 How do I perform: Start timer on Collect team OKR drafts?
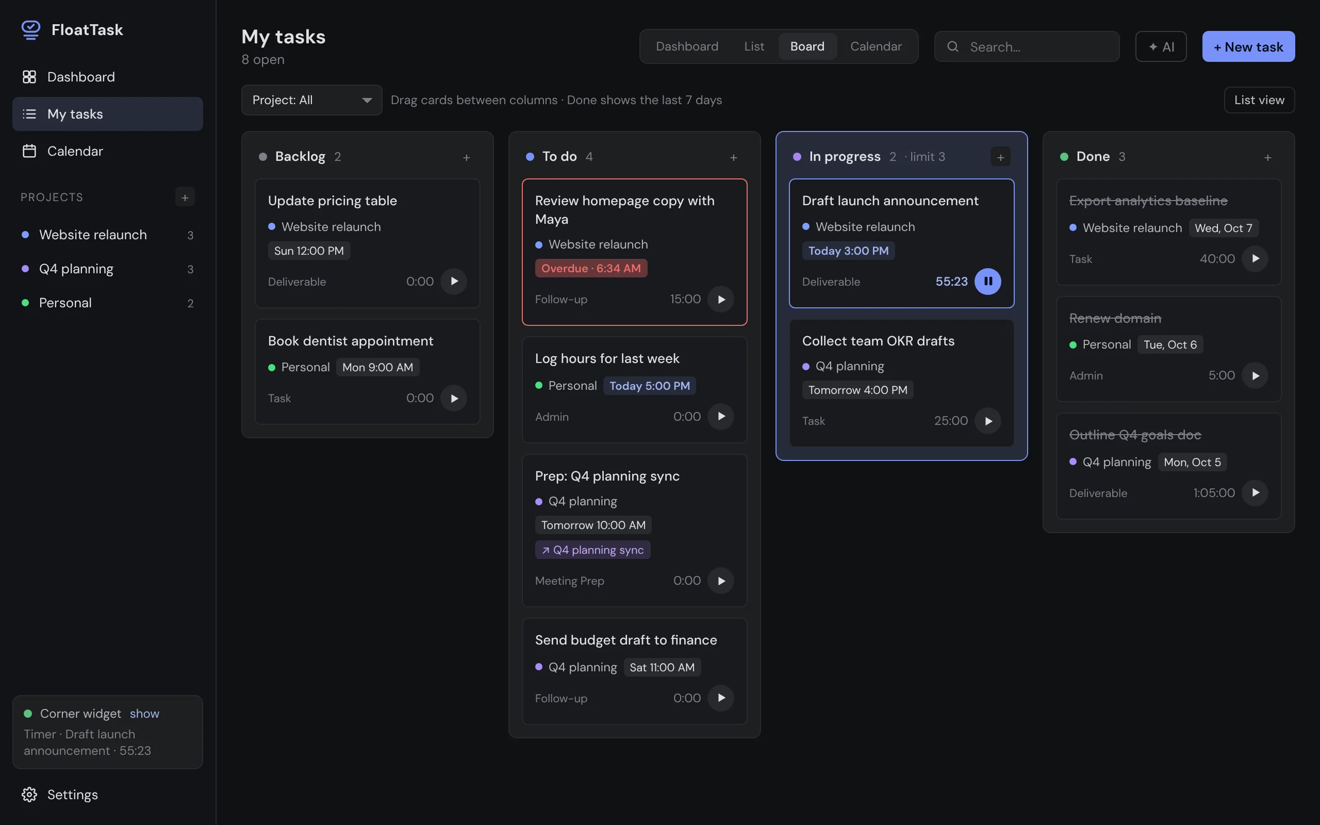click(x=988, y=421)
